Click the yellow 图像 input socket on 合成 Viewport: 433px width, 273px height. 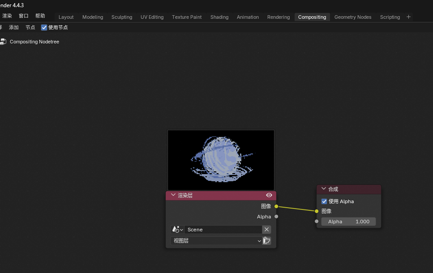pos(317,211)
